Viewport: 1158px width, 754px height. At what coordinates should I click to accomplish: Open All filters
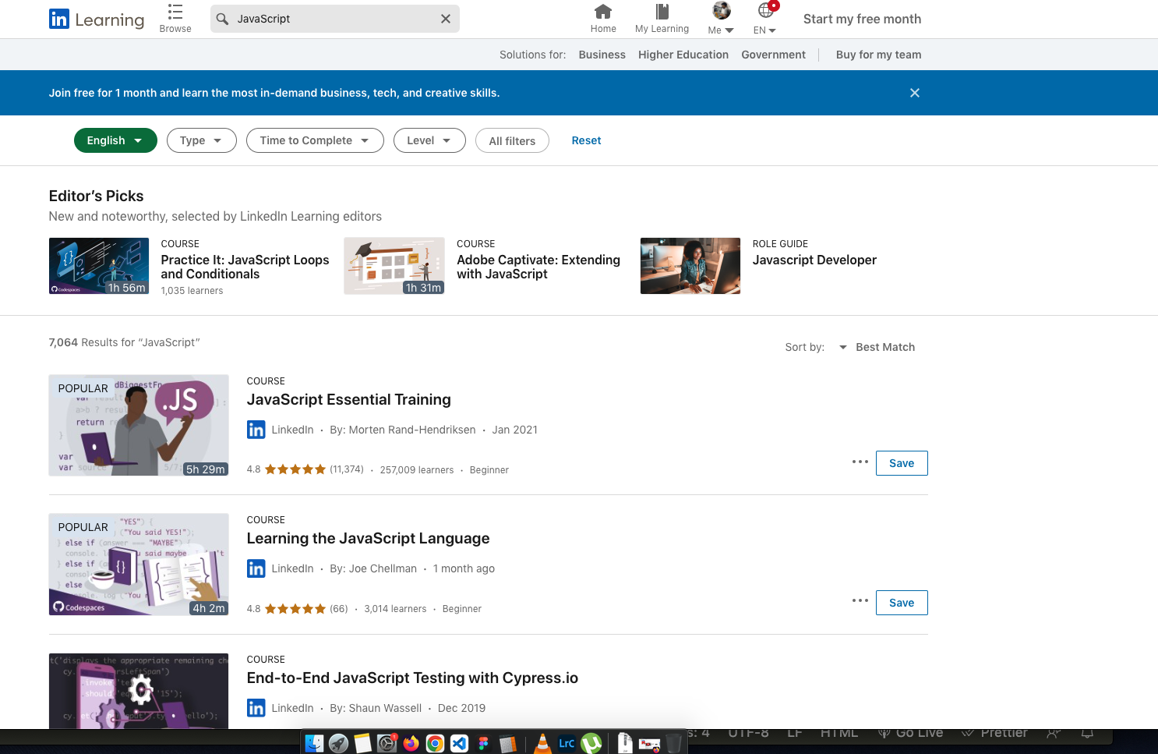click(512, 140)
